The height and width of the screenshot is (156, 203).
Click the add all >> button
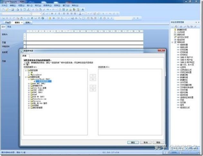(x=93, y=79)
